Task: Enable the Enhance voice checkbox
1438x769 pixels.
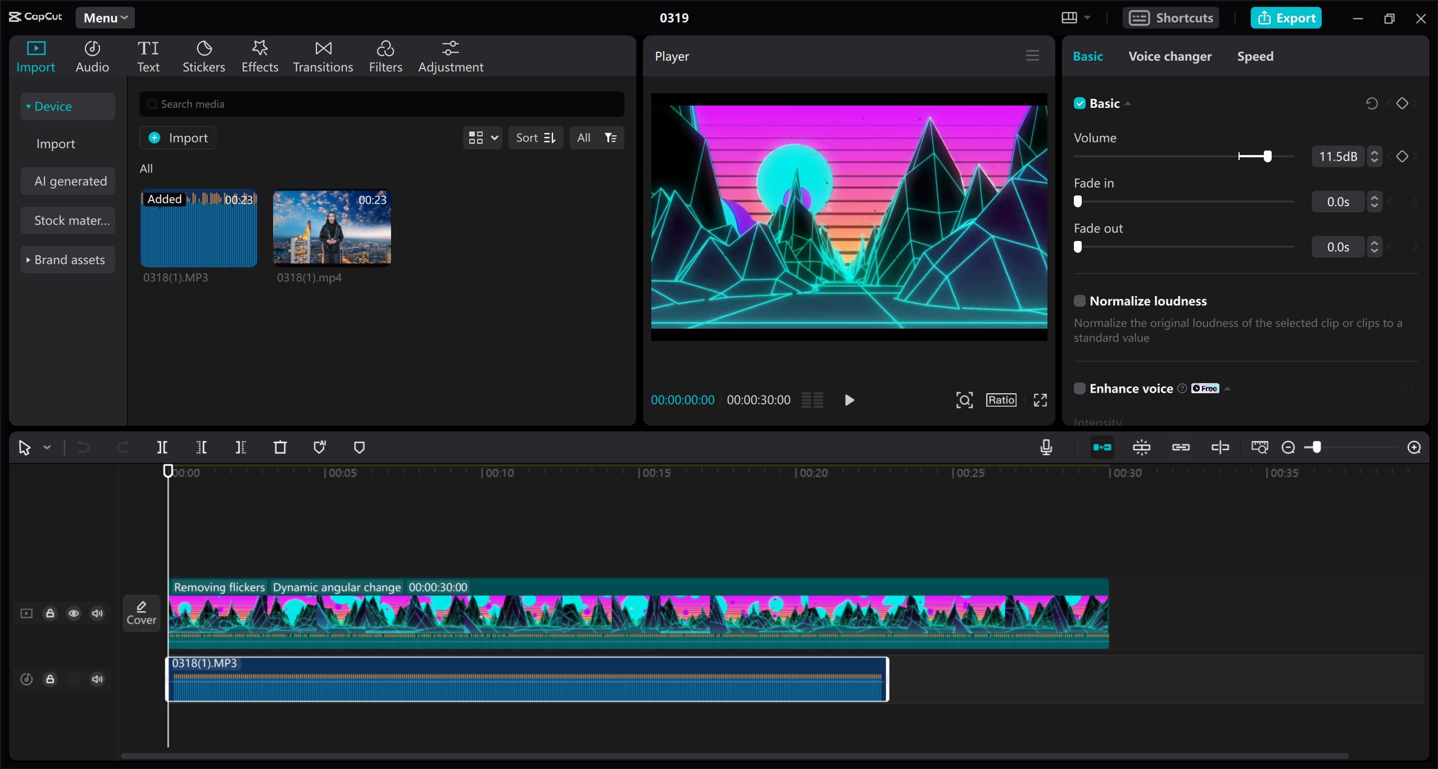Action: click(x=1079, y=389)
